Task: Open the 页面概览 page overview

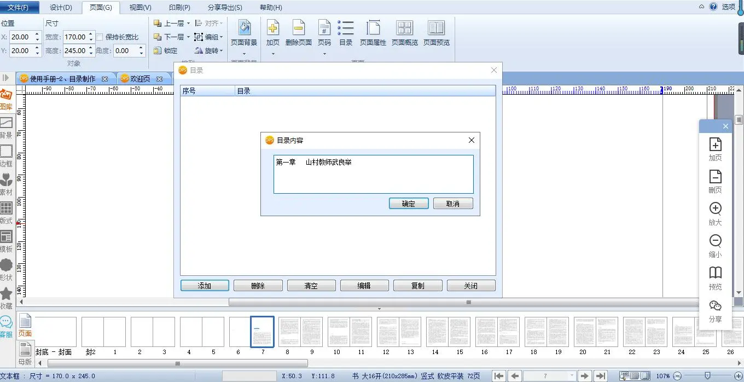Action: [x=404, y=33]
